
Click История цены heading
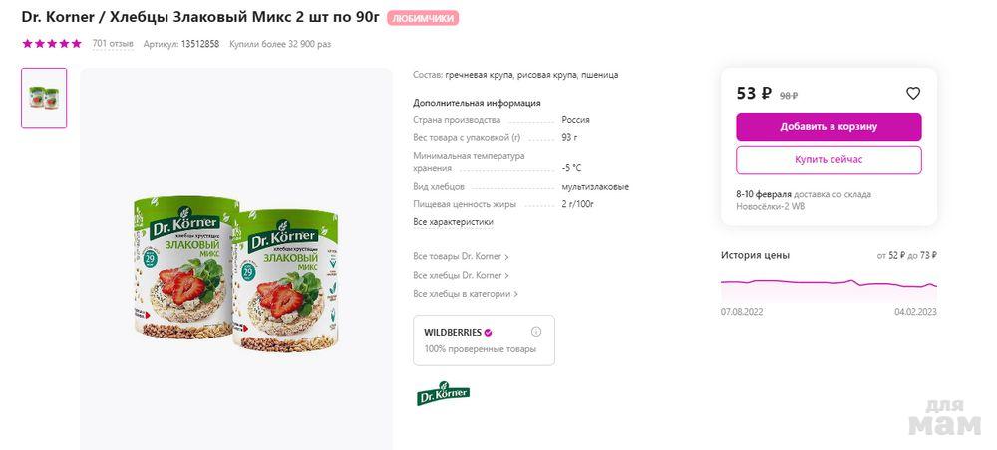pyautogui.click(x=755, y=255)
